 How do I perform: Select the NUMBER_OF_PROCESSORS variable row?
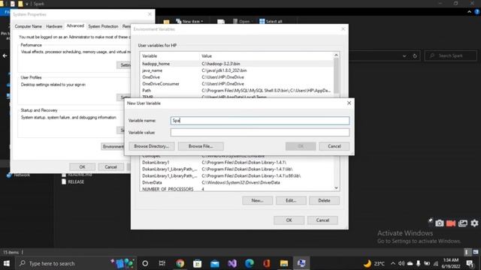point(237,189)
